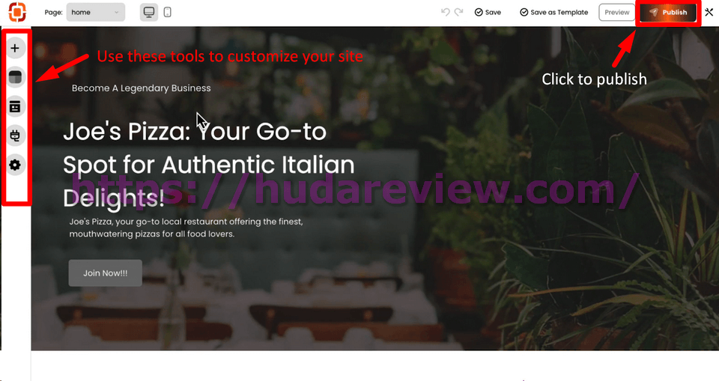This screenshot has height=381, width=719.
Task: Switch to desktop view mode
Action: point(149,13)
